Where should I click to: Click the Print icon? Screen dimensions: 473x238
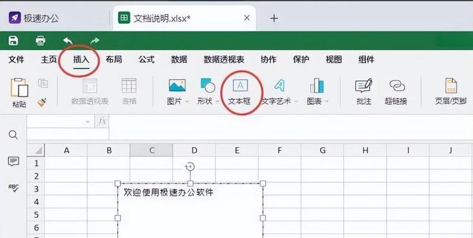pos(40,40)
